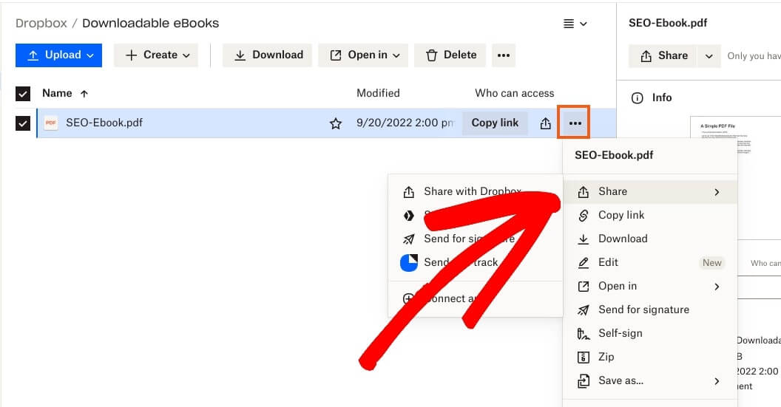Click Copy link in the file row
781x407 pixels.
click(495, 123)
